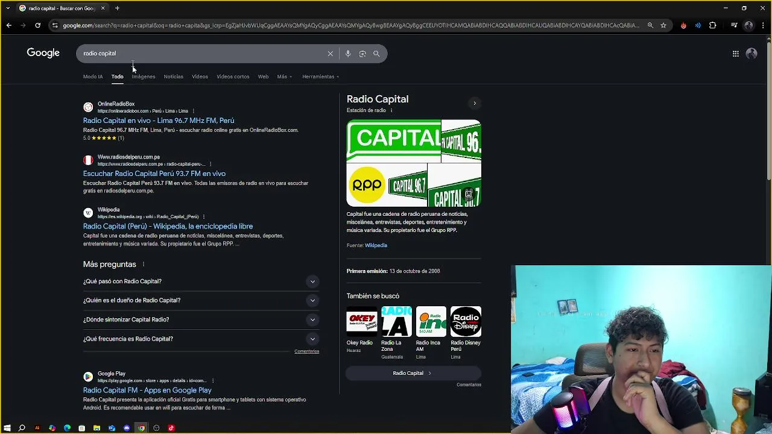This screenshot has width=772, height=434.
Task: Open the blue sound-wave extension icon
Action: coord(698,25)
